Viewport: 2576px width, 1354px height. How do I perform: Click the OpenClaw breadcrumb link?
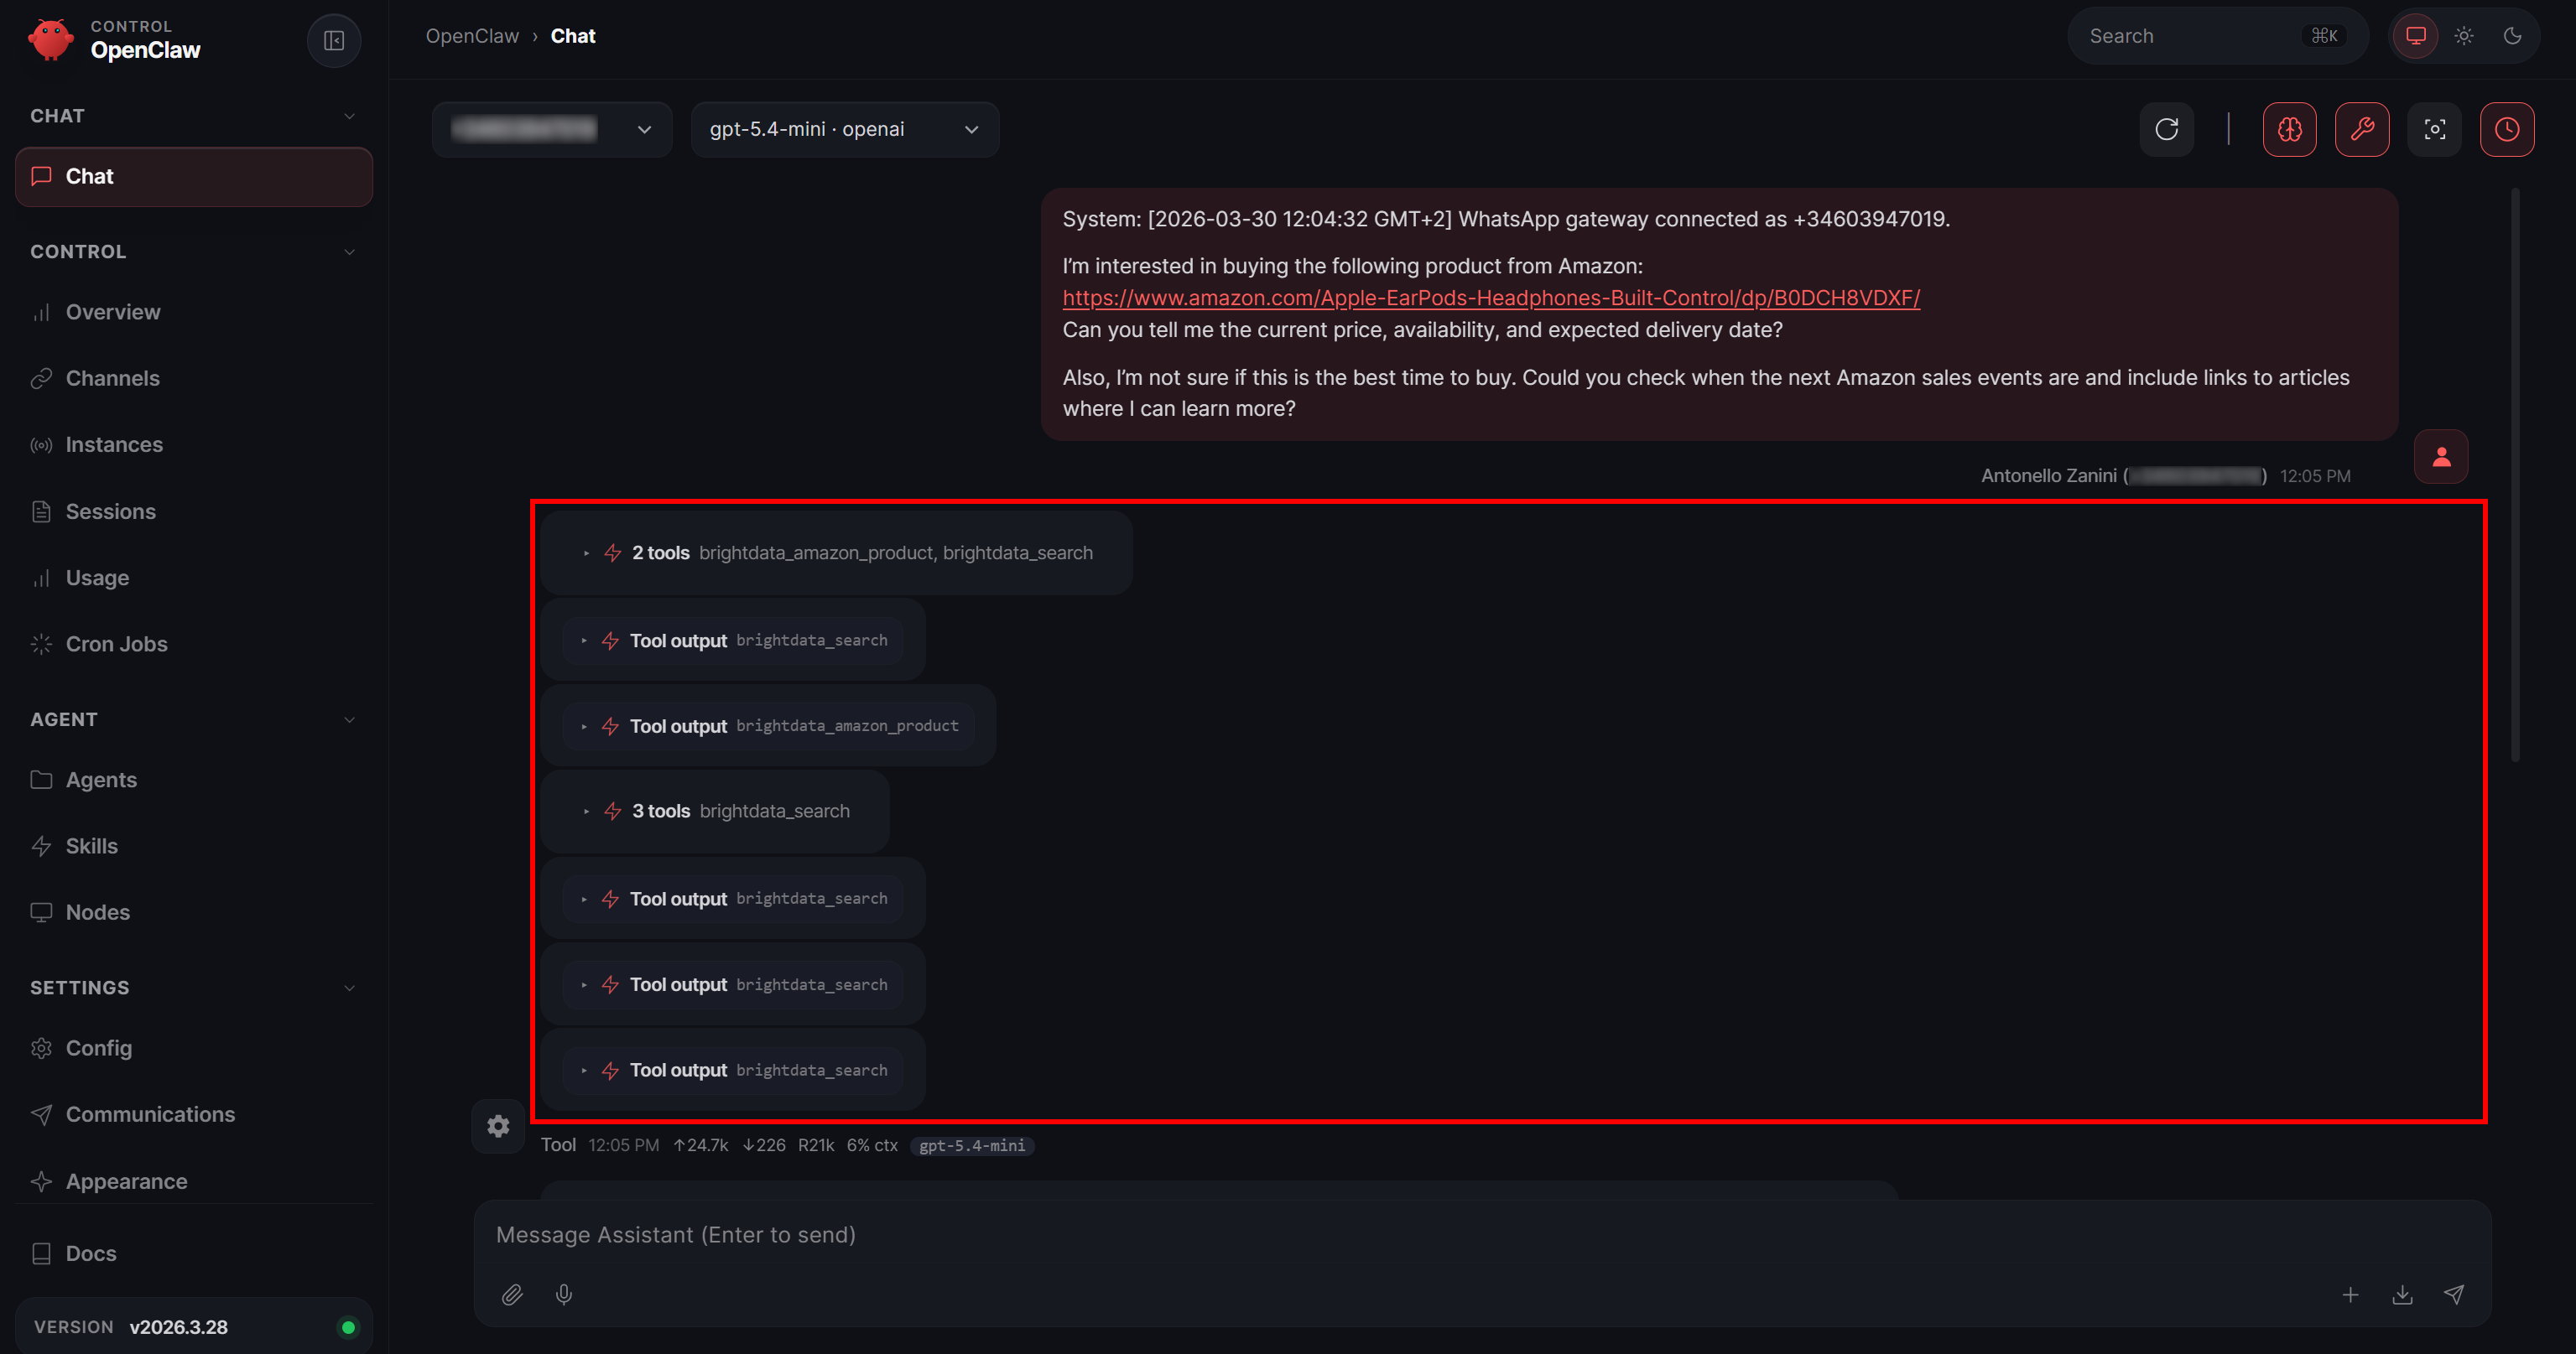[x=472, y=36]
